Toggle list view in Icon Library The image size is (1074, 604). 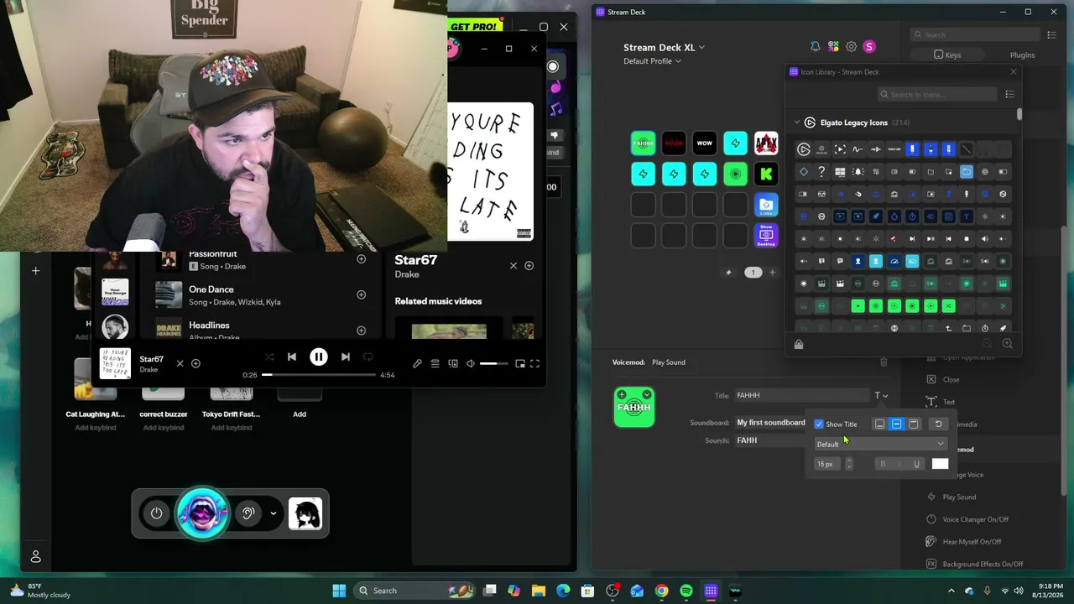coord(1012,94)
